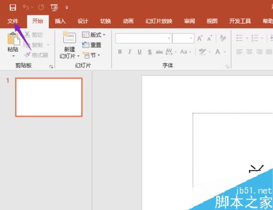The width and height of the screenshot is (273, 210).
Task: Toggle Strikethrough abc formatting
Action: point(159,52)
